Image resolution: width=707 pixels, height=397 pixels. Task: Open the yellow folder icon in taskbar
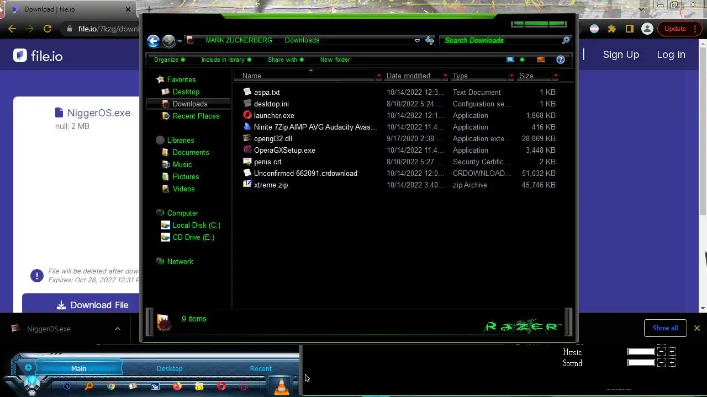199,387
